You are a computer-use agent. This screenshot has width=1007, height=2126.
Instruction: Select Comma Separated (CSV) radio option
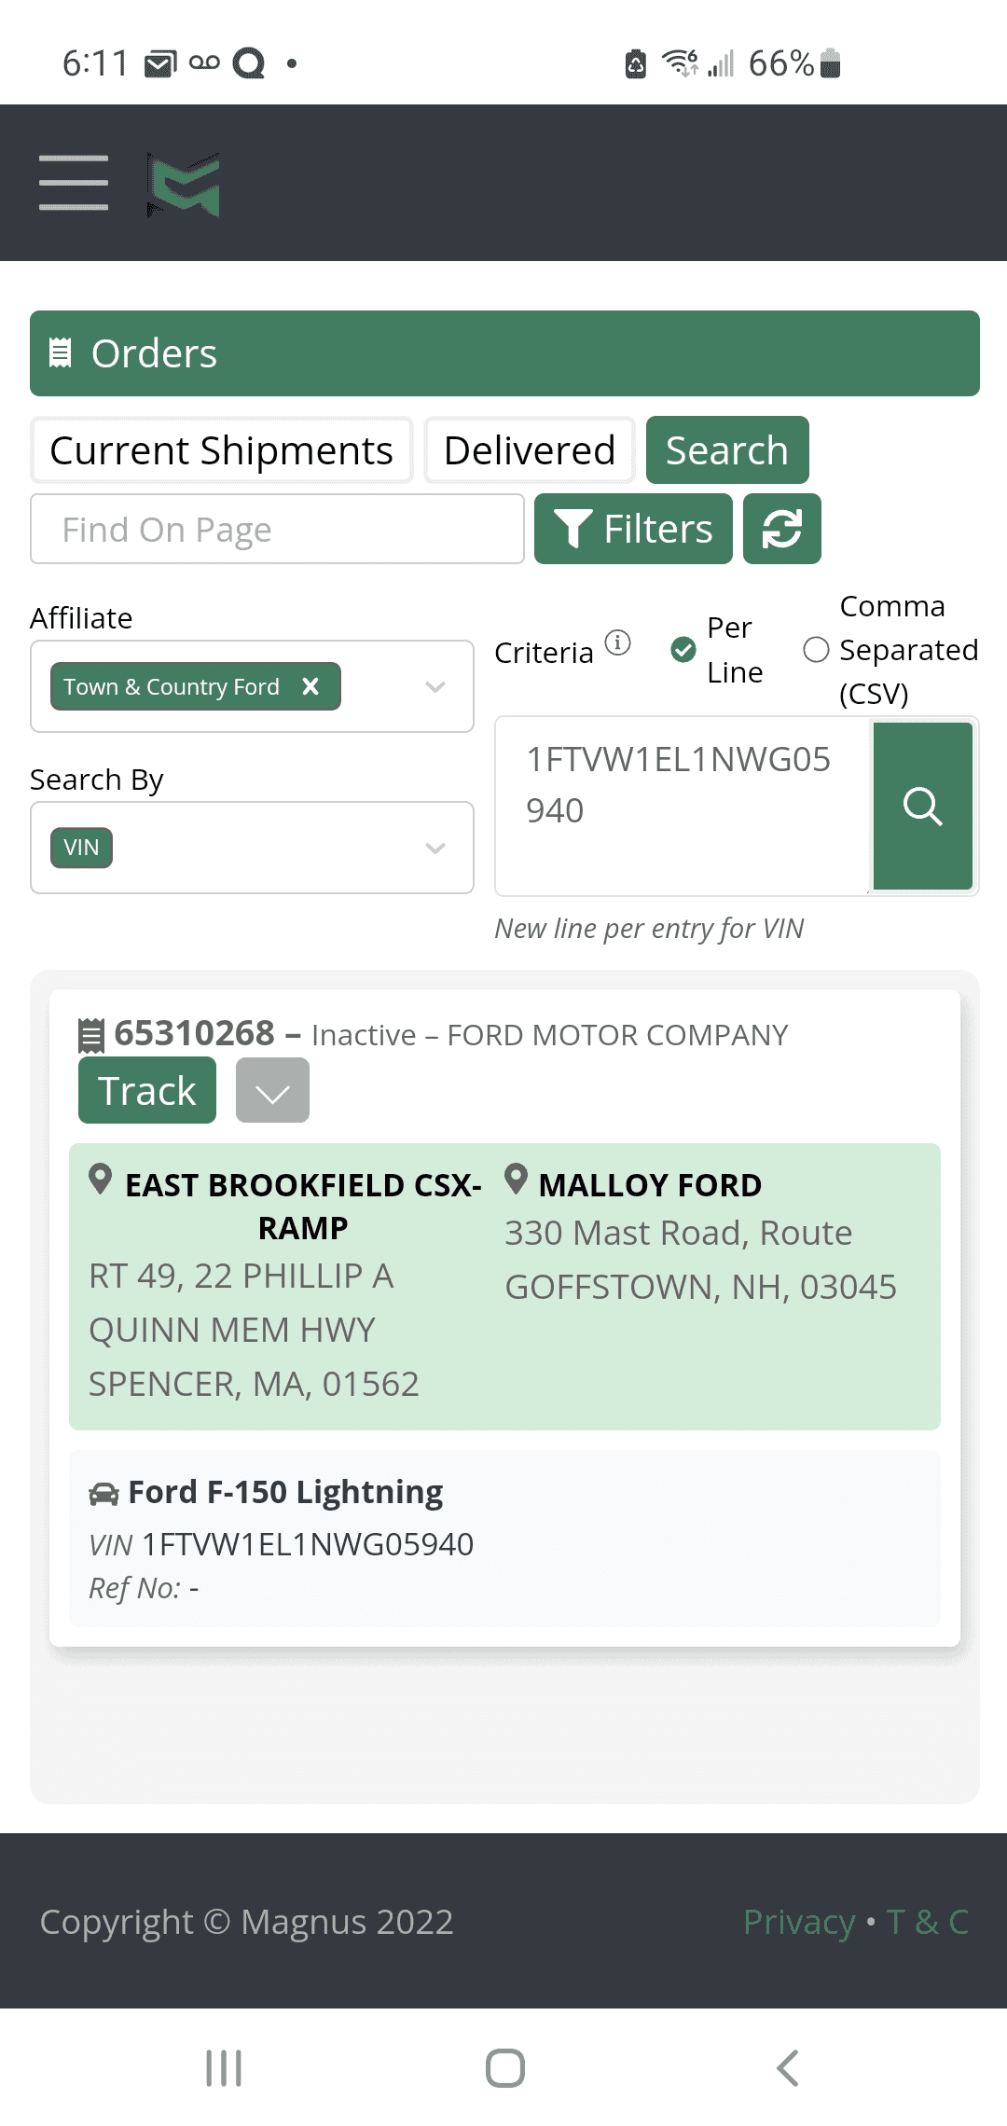816,650
